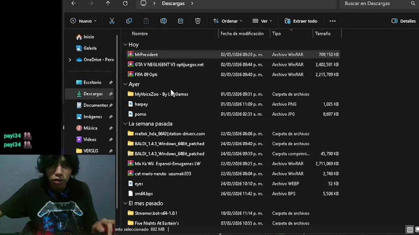Refresh the Descargas folder view

tap(125, 3)
